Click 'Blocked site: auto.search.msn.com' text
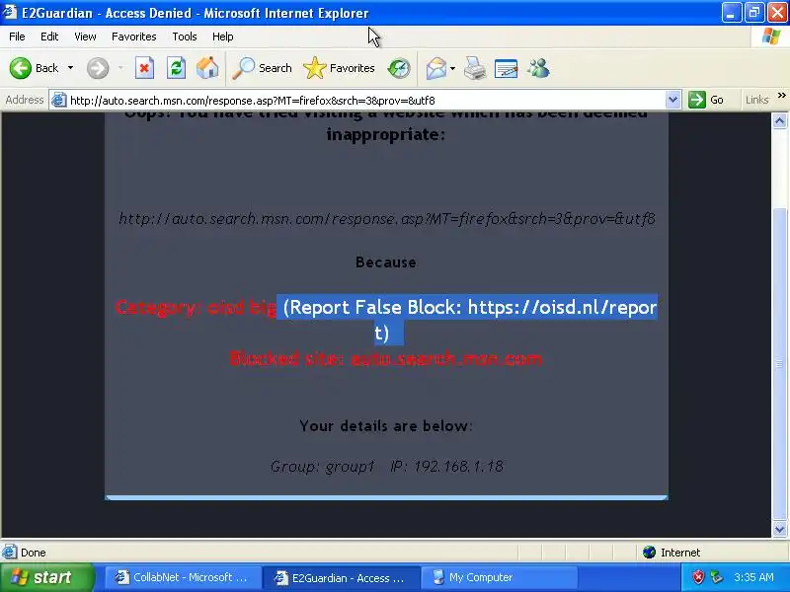The height and width of the screenshot is (592, 790). [386, 358]
